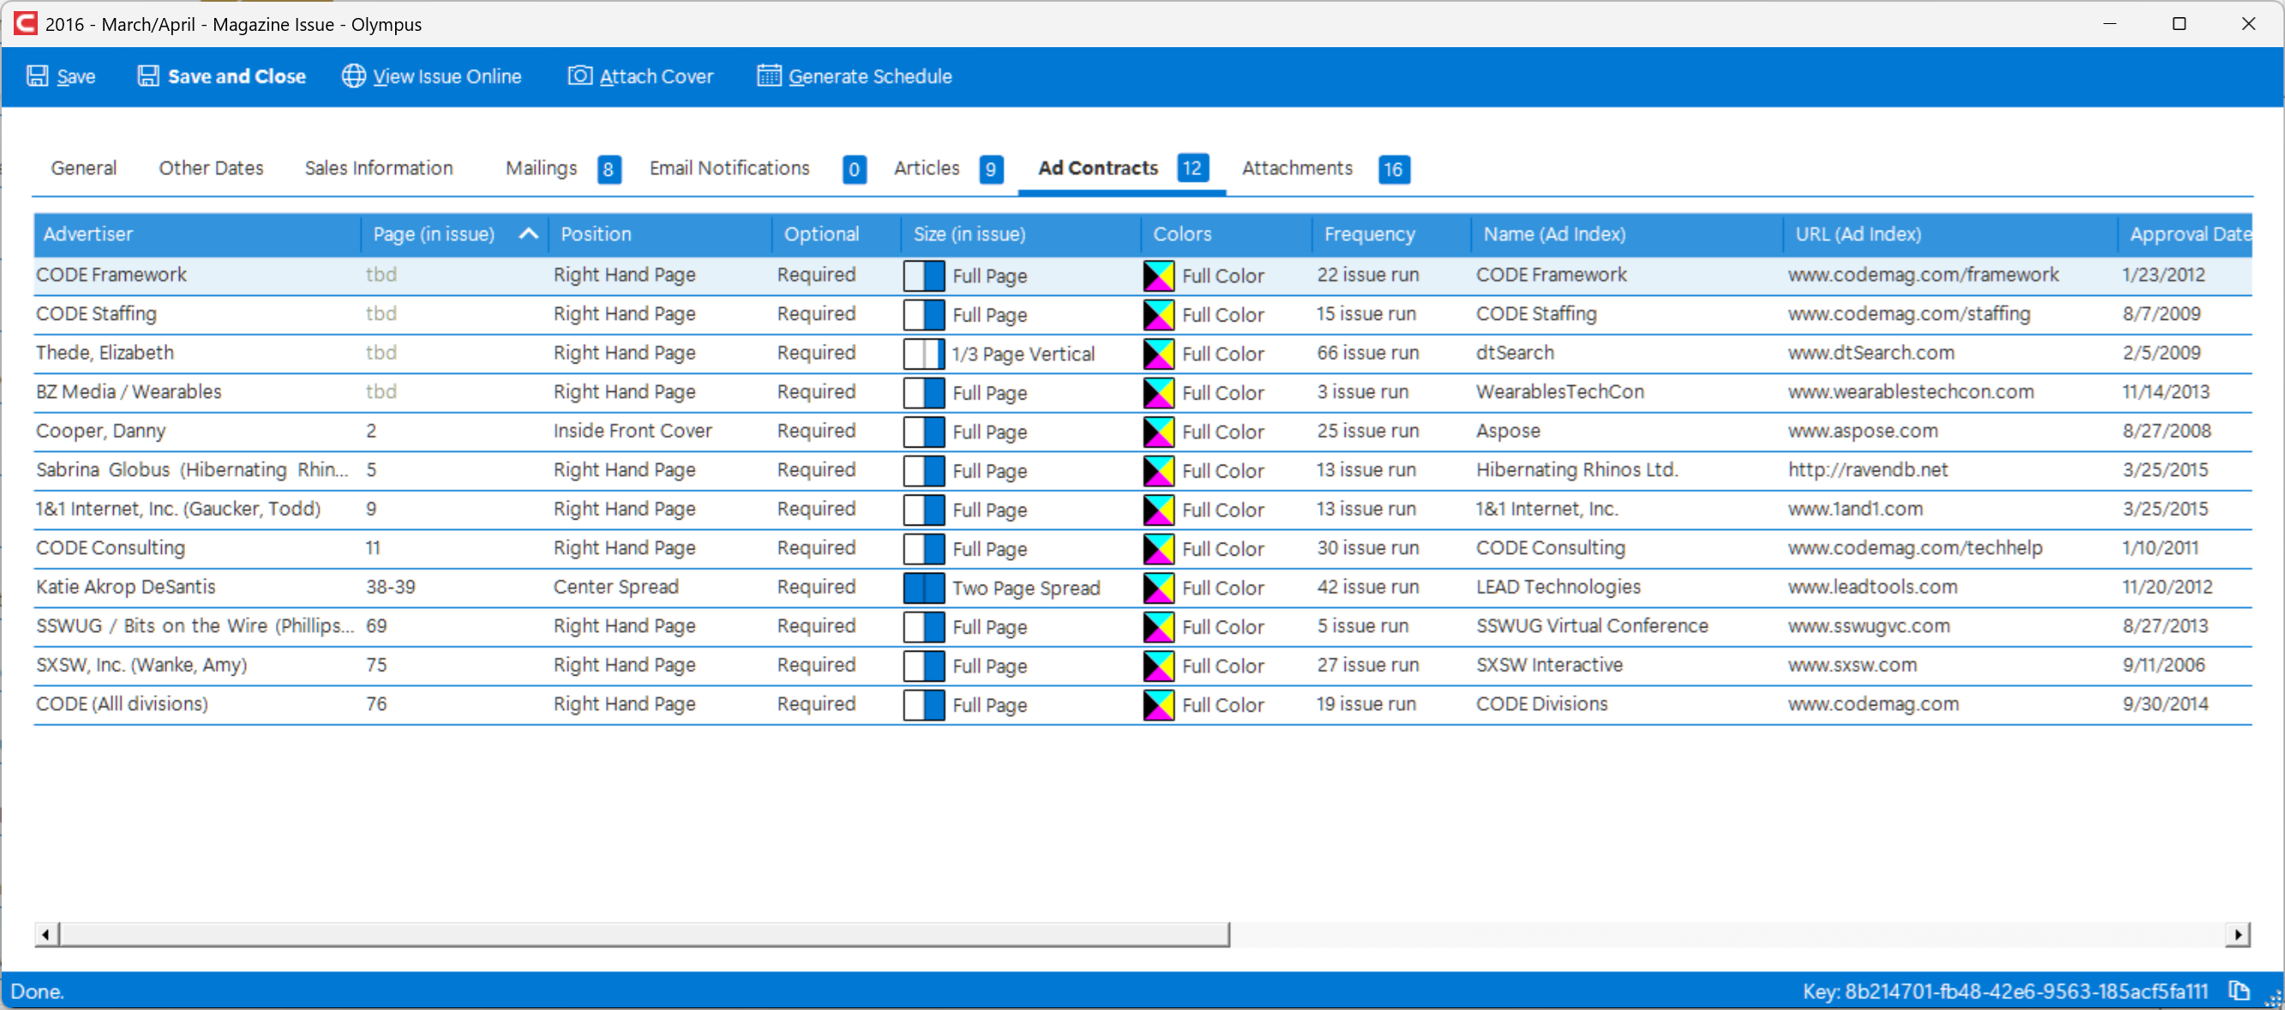Image resolution: width=2285 pixels, height=1010 pixels.
Task: Click Two Page Spread icon in Katie Akrop DeSantis row
Action: [x=923, y=587]
